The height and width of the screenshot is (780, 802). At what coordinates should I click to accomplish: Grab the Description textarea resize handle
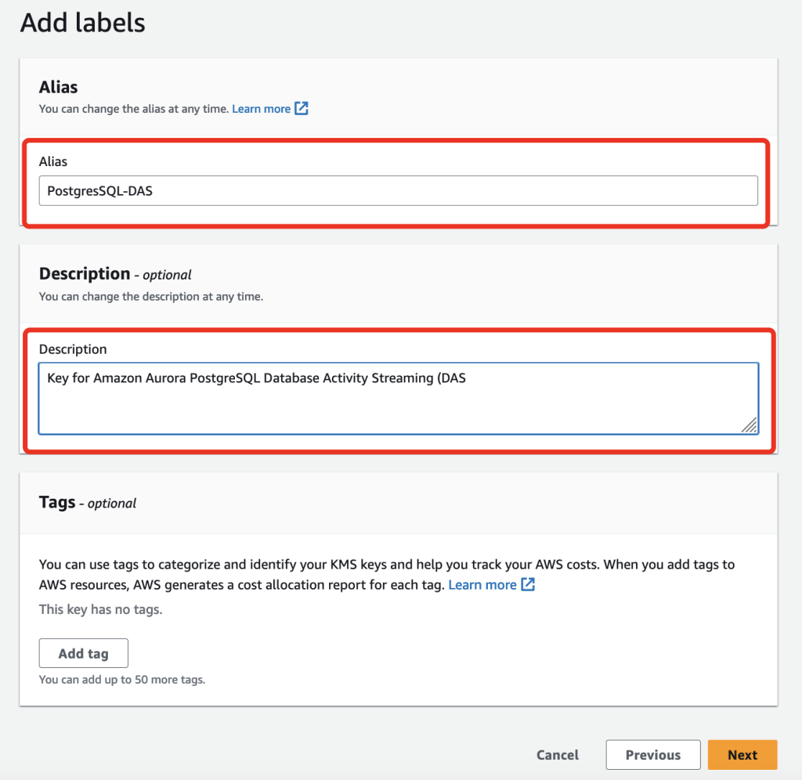point(750,425)
